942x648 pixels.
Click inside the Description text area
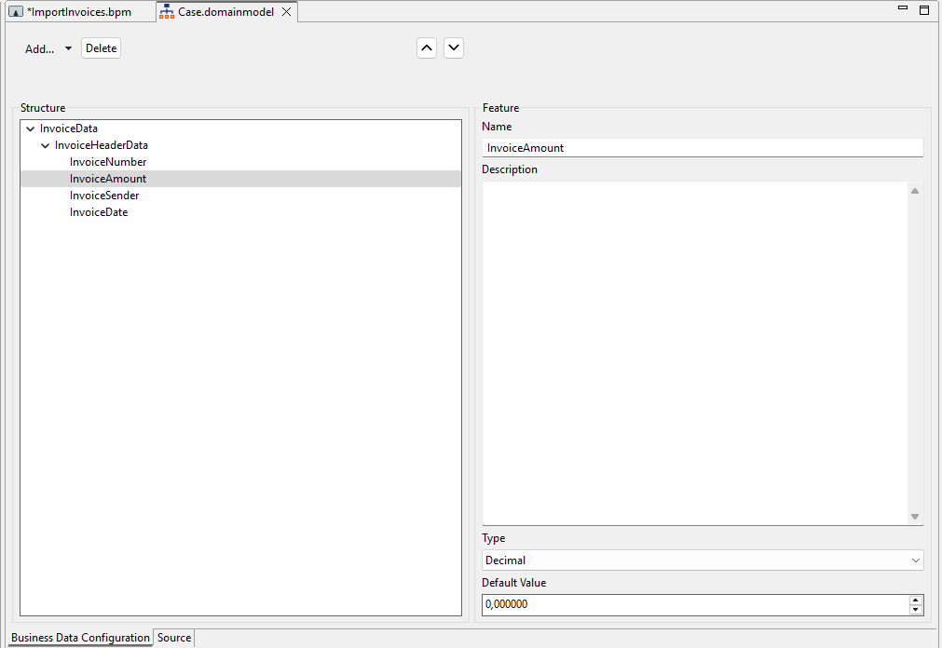tap(695, 352)
